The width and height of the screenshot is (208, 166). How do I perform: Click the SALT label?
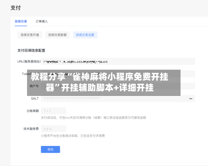tap(35, 98)
